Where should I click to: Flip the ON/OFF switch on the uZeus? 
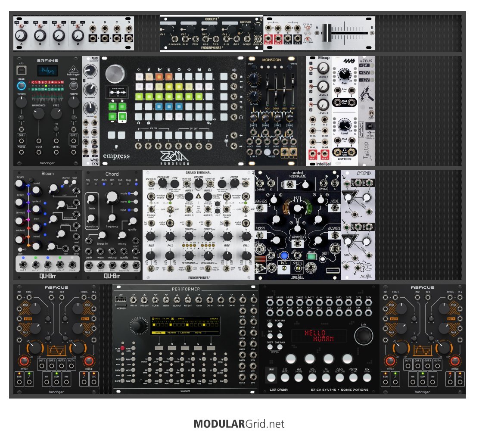pyautogui.click(x=370, y=114)
